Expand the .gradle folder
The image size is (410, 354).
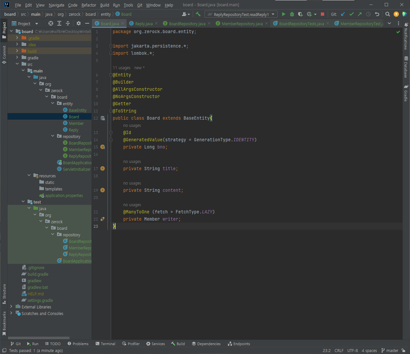click(x=17, y=38)
